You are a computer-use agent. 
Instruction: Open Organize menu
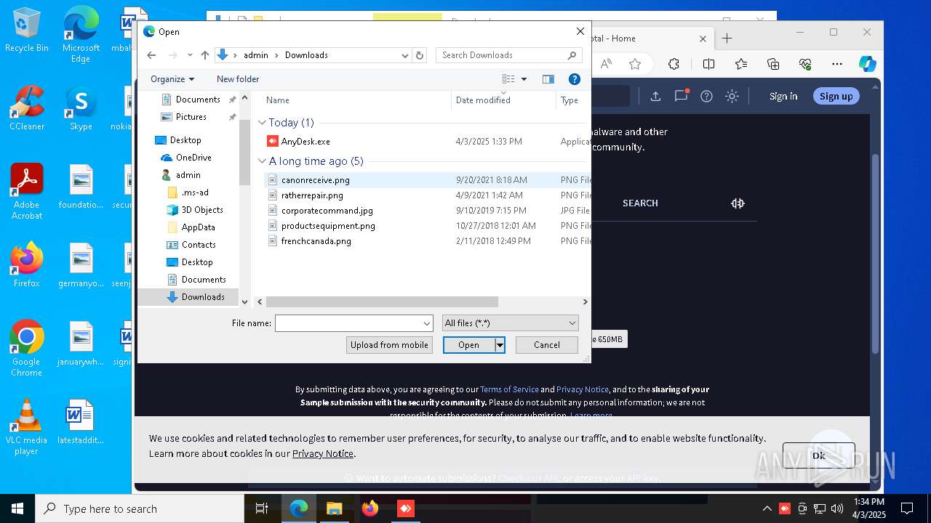point(172,79)
